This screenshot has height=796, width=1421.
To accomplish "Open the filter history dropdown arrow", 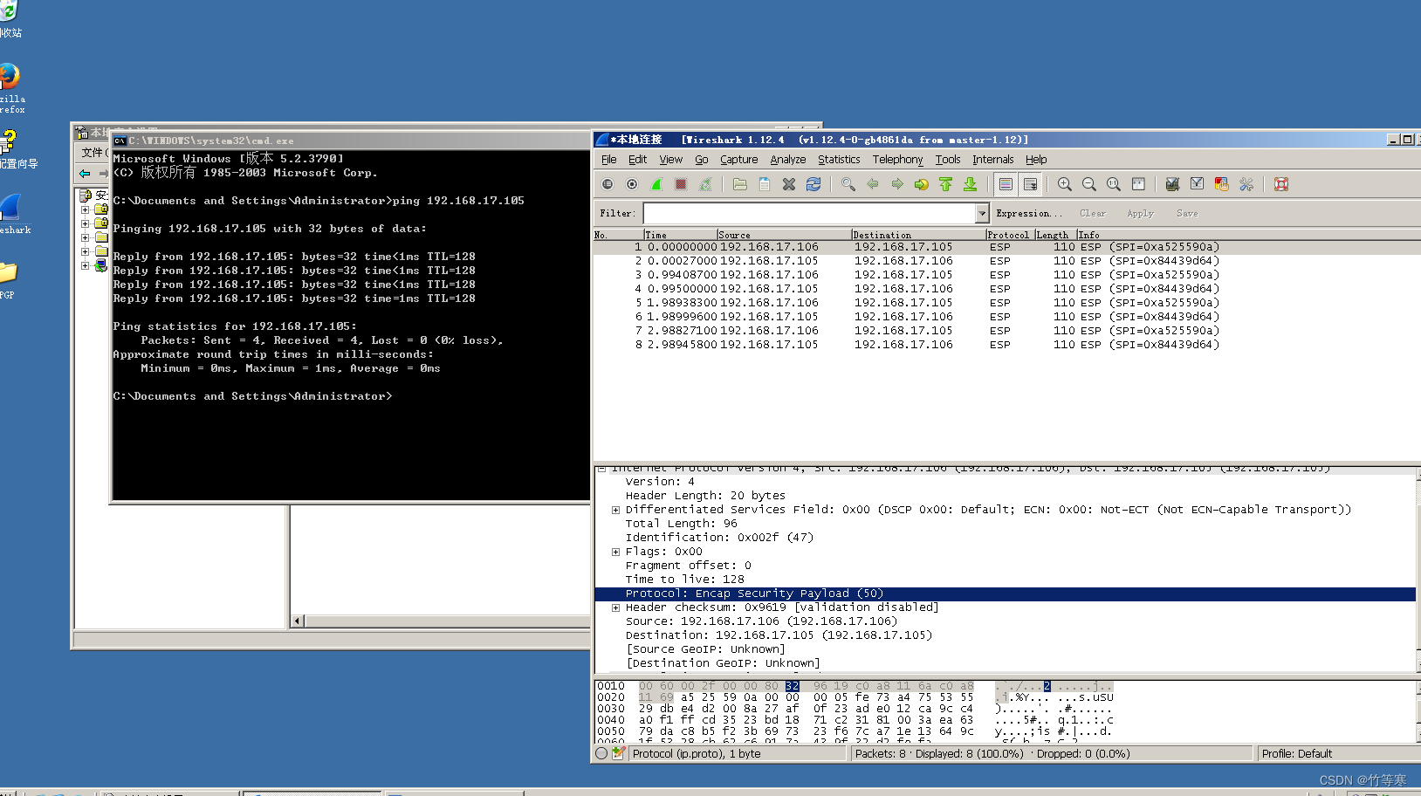I will point(982,213).
